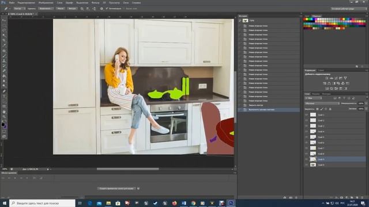Viewport: 369px width, 207px height.
Task: Select the Pen tool in toolbox
Action: [4, 91]
